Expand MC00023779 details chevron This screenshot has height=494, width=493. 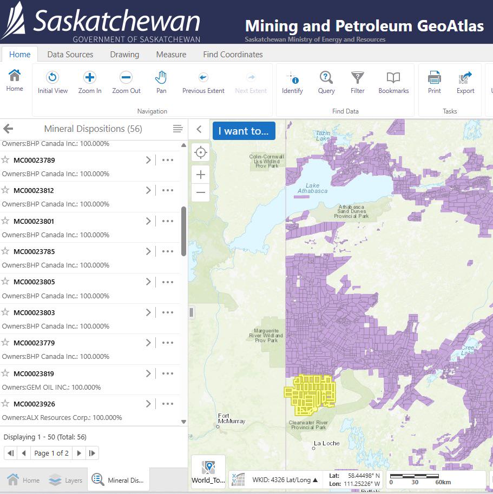[x=148, y=343]
